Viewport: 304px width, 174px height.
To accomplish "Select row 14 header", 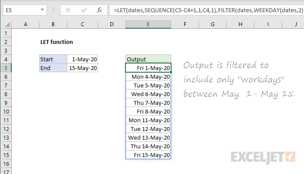I will (6, 147).
